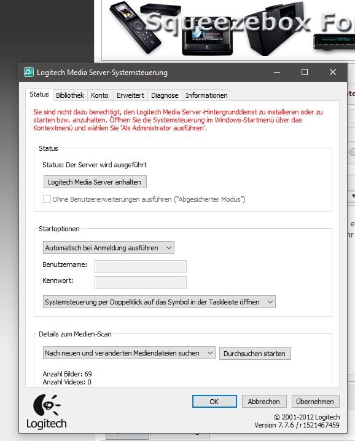This screenshot has height=441, width=355.
Task: Go to the Diagnose tab
Action: point(165,95)
